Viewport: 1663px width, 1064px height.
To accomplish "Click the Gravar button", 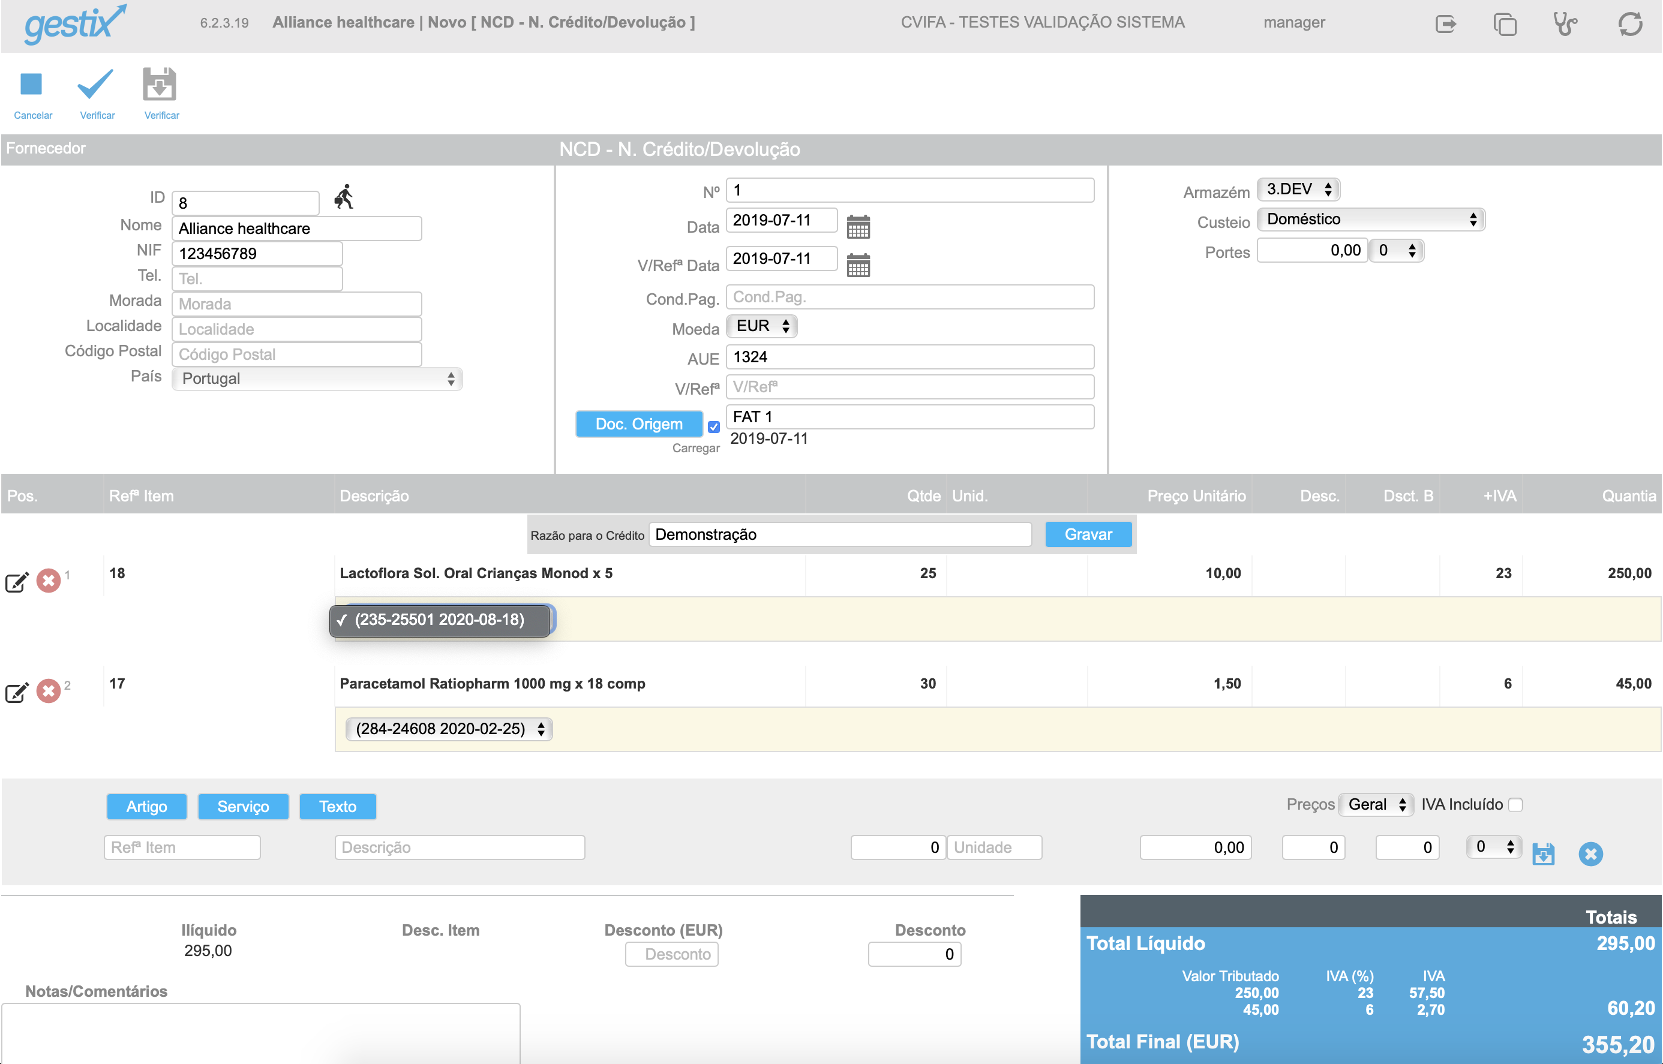I will click(x=1088, y=535).
